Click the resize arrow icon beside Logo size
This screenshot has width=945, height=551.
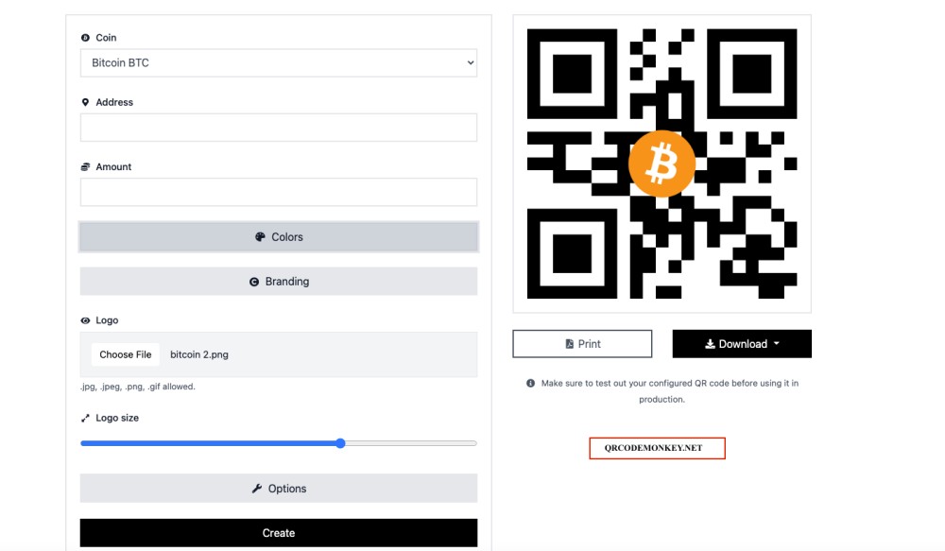tap(85, 418)
